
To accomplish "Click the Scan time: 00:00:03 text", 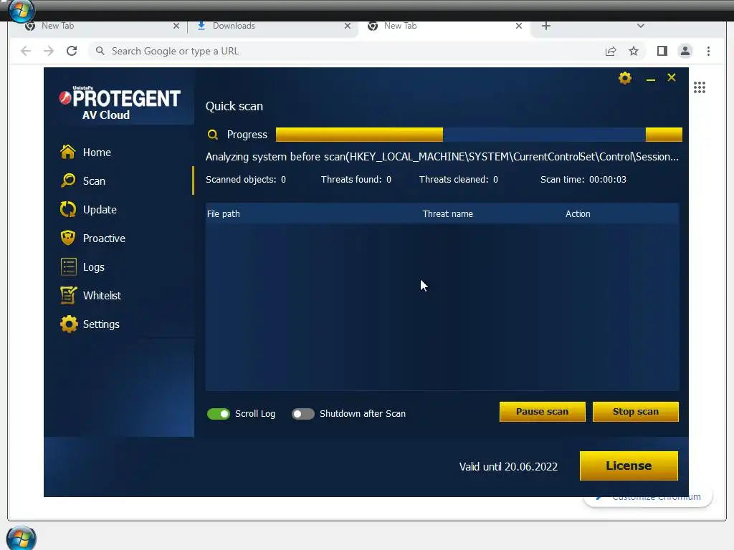I will (x=583, y=180).
